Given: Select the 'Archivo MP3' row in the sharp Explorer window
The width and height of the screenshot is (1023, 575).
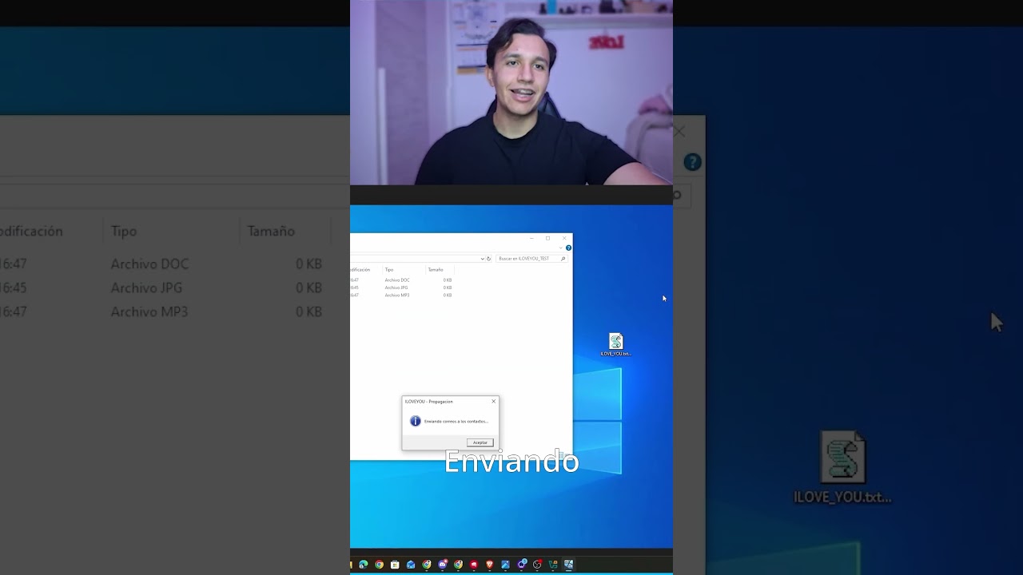Looking at the screenshot, I should click(401, 295).
